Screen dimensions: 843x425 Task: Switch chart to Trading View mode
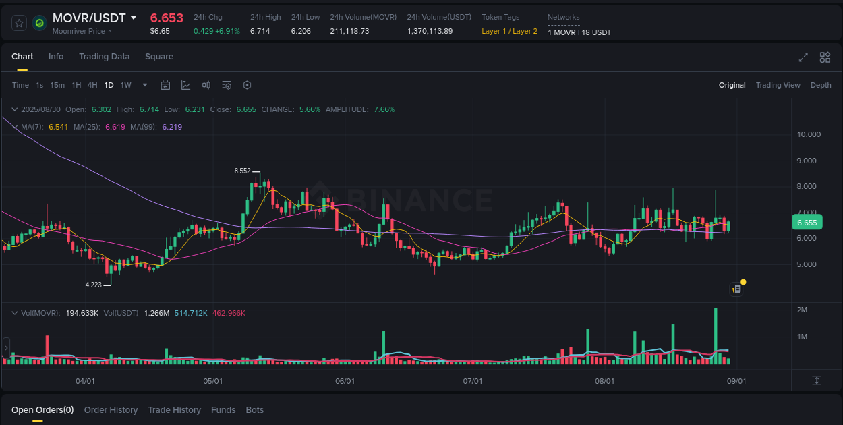tap(778, 85)
